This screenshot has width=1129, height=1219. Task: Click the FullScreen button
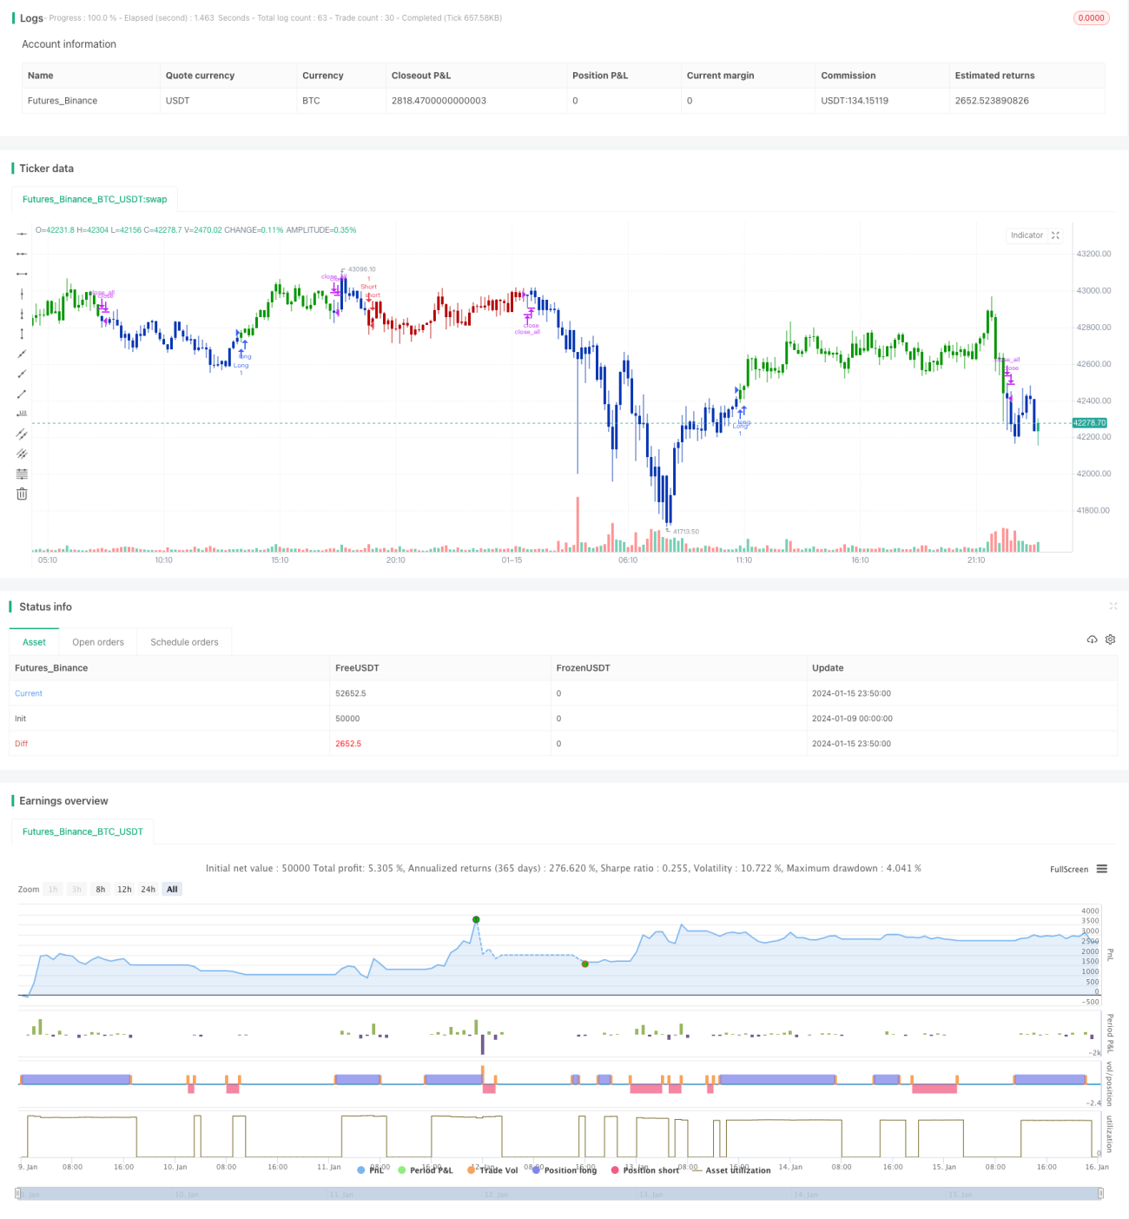tap(1069, 869)
